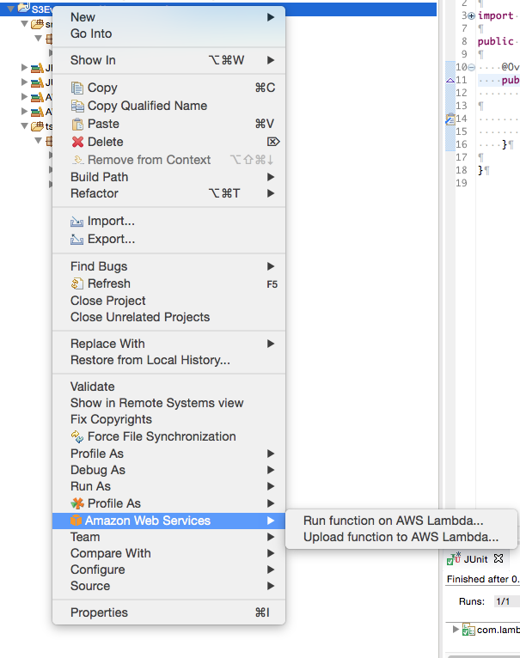Select Copy from context menu
Screen dimensions: 520x658
tap(168, 88)
